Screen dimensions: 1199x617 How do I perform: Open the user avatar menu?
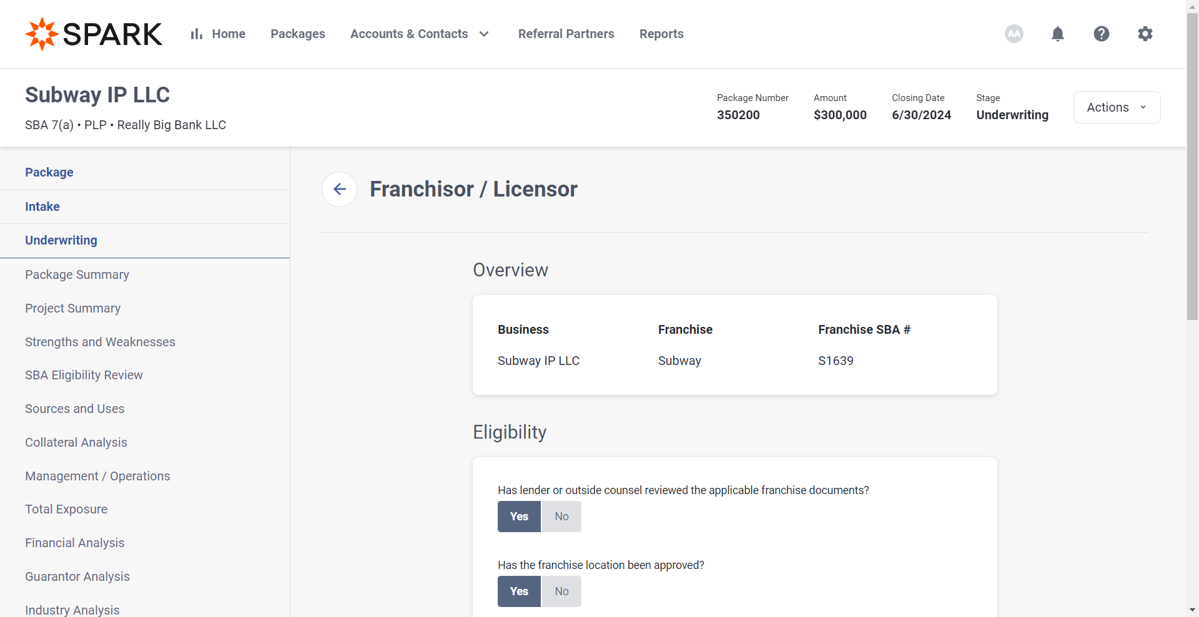[1014, 34]
